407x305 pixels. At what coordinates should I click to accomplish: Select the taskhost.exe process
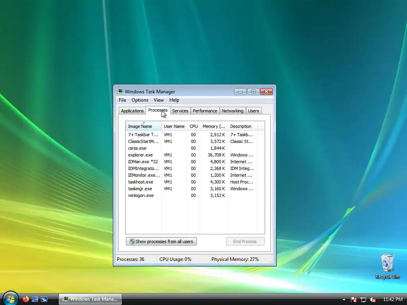click(192, 182)
